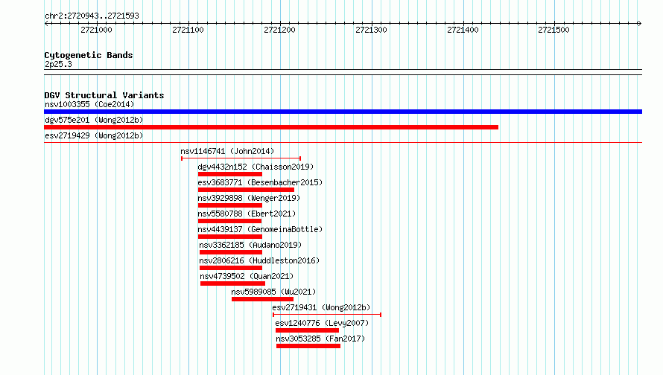Click the DGV Structural Variants track title
Viewport: 663px width, 375px height.
pos(104,95)
